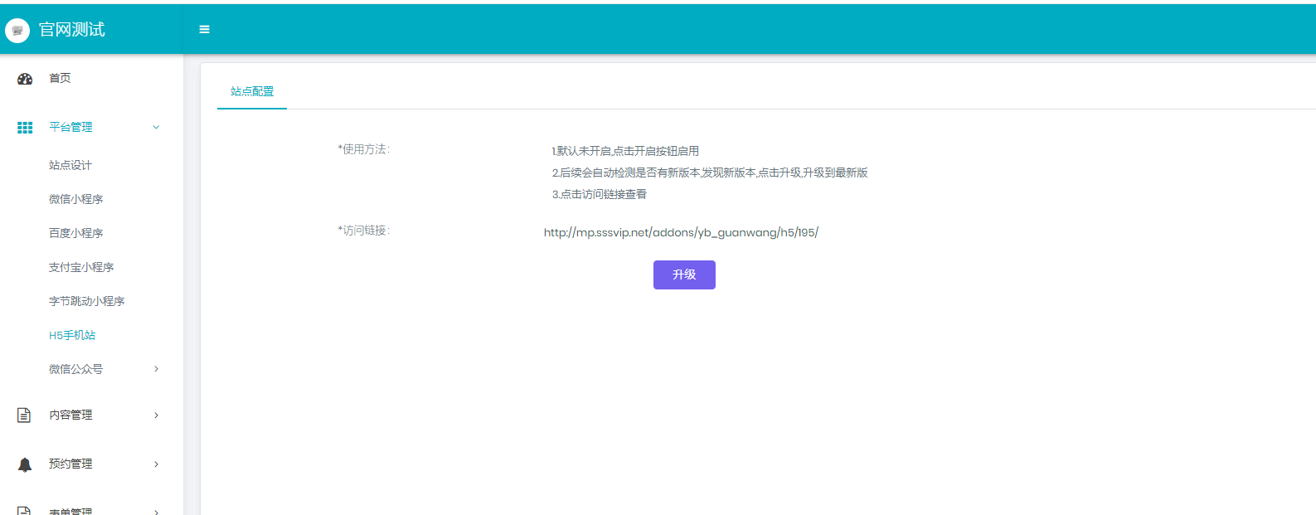Click the bell icon beside 预约管理
The image size is (1316, 515).
25,464
